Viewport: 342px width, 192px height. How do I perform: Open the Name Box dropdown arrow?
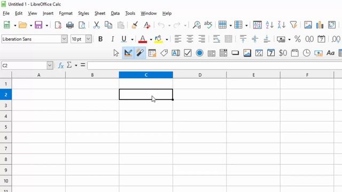(x=50, y=66)
